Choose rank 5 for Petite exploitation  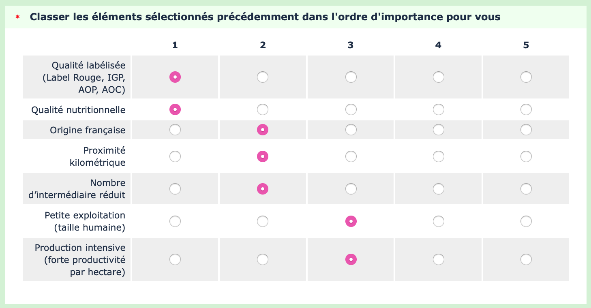click(526, 221)
